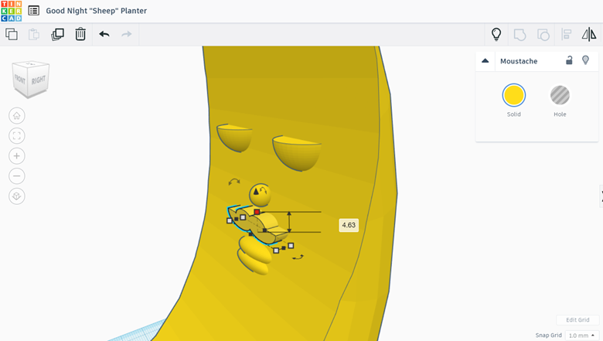The image size is (603, 341).
Task: Click the leftmost white corner handle of the moustache
Action: [x=230, y=220]
